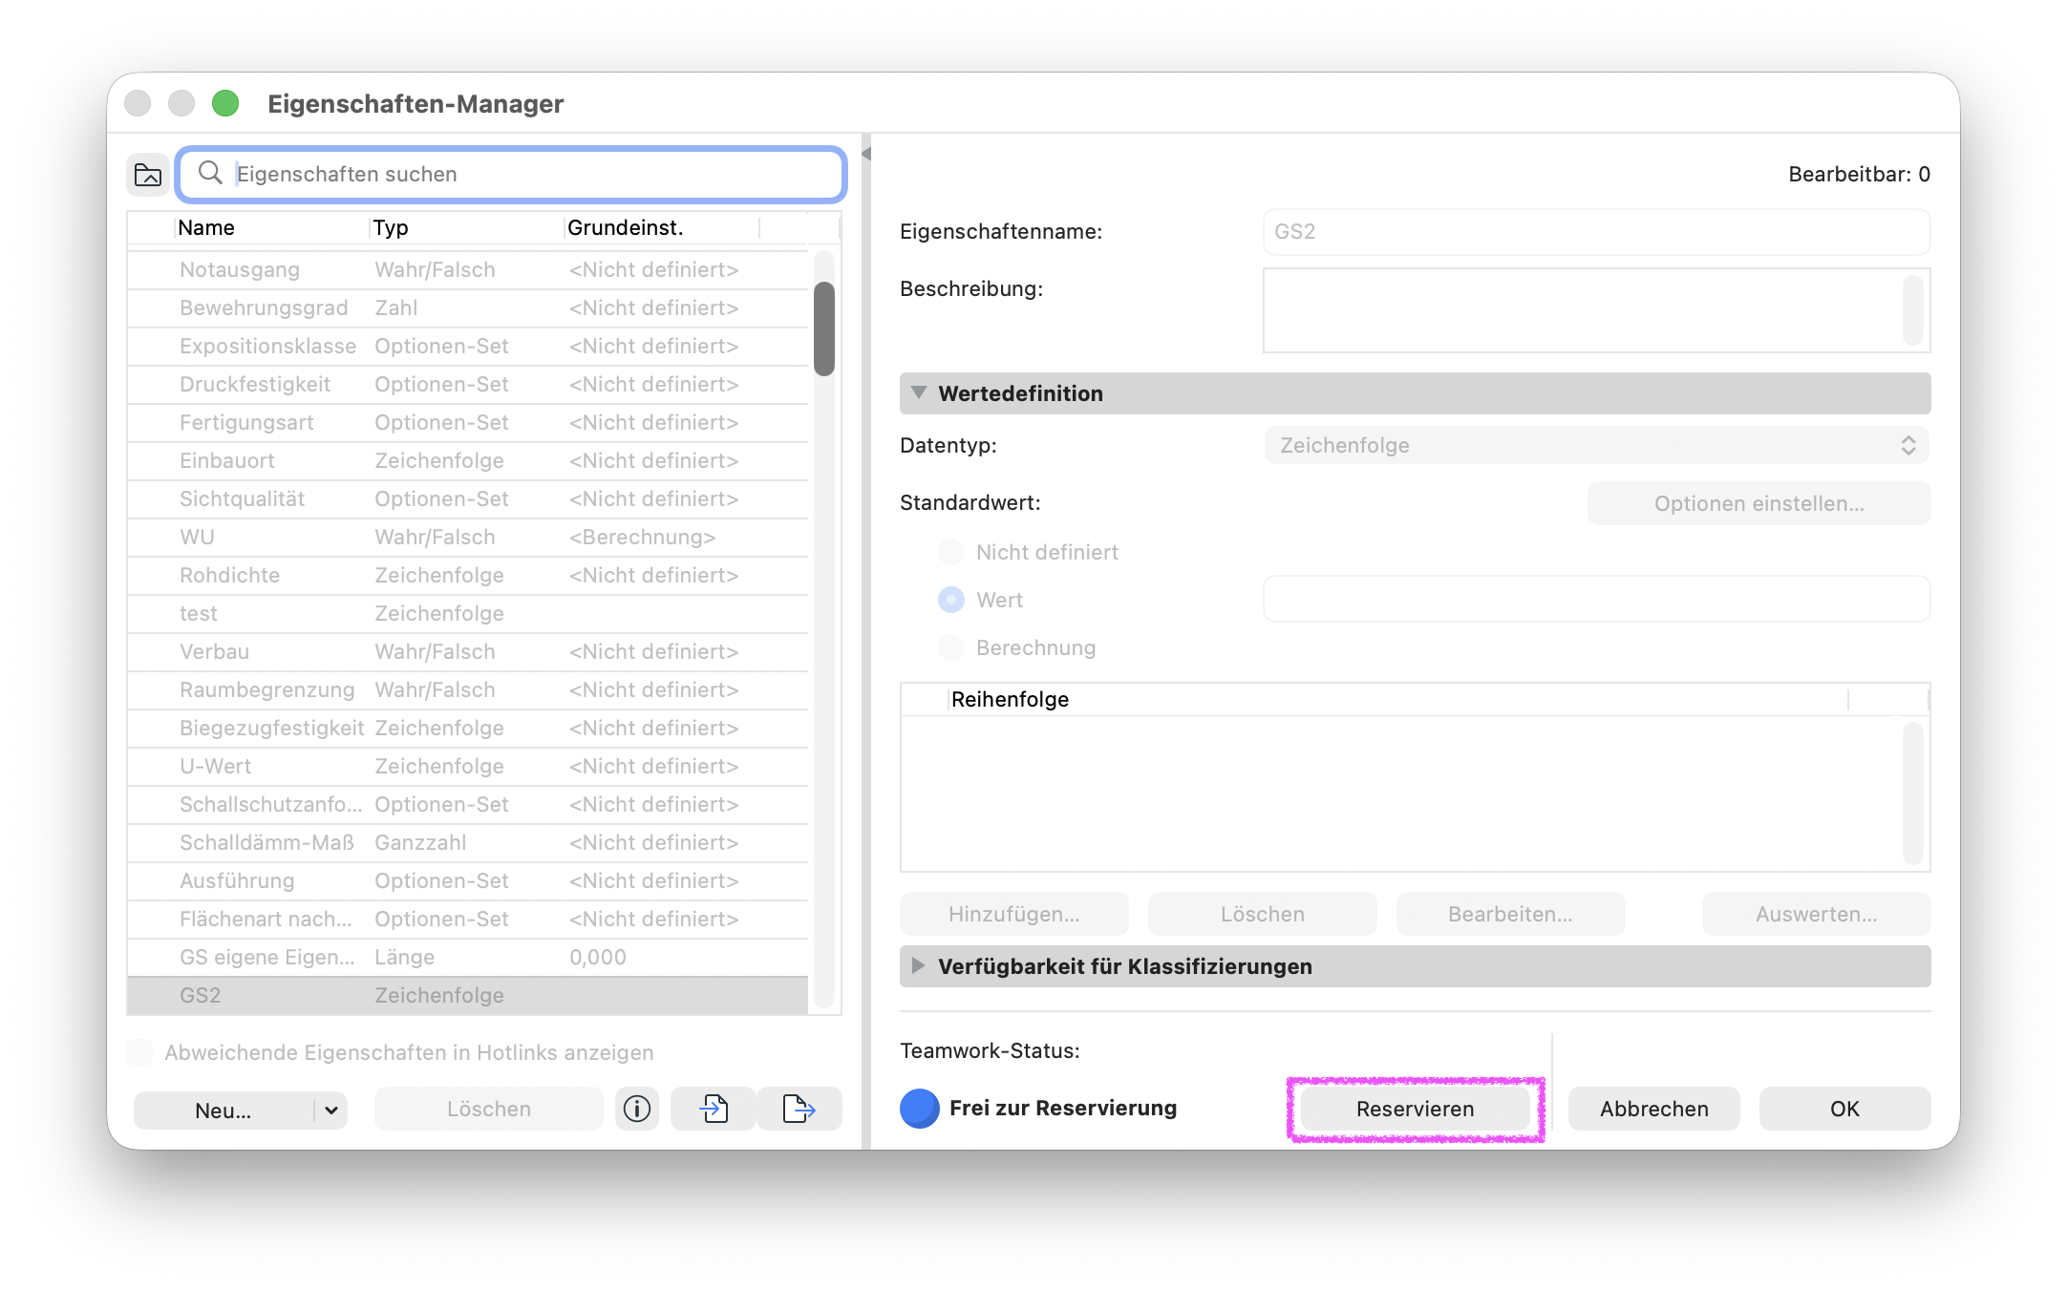The height and width of the screenshot is (1291, 2067).
Task: Open the Datentyp Zeichenfolge dropdown
Action: (1596, 445)
